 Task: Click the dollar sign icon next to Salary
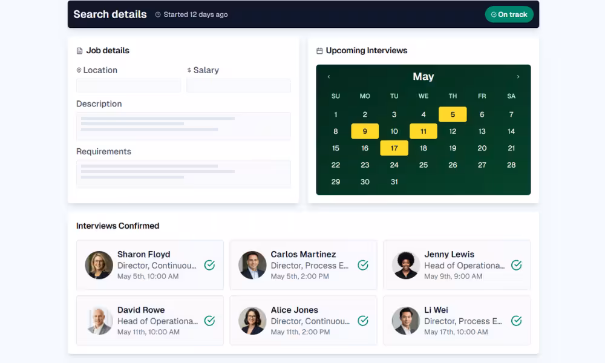[x=188, y=70]
